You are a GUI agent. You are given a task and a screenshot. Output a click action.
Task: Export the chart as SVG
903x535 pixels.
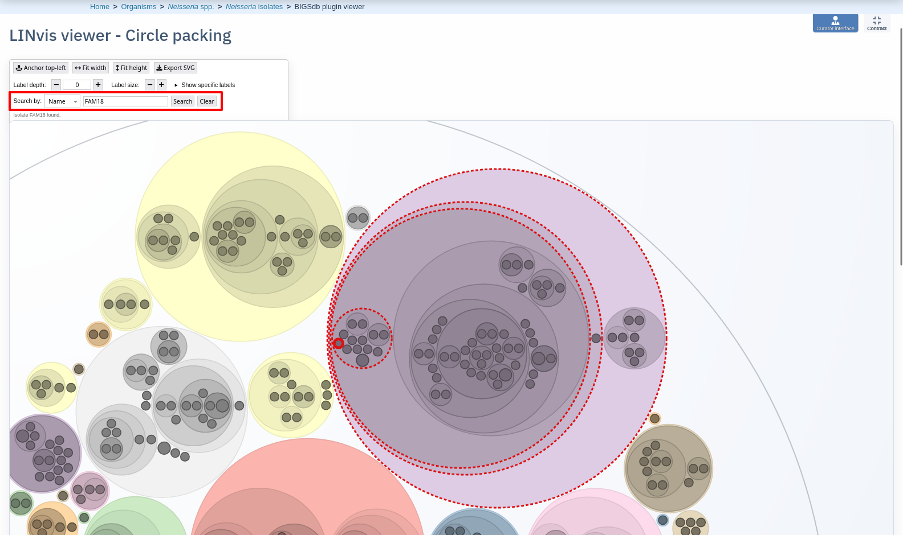[176, 68]
